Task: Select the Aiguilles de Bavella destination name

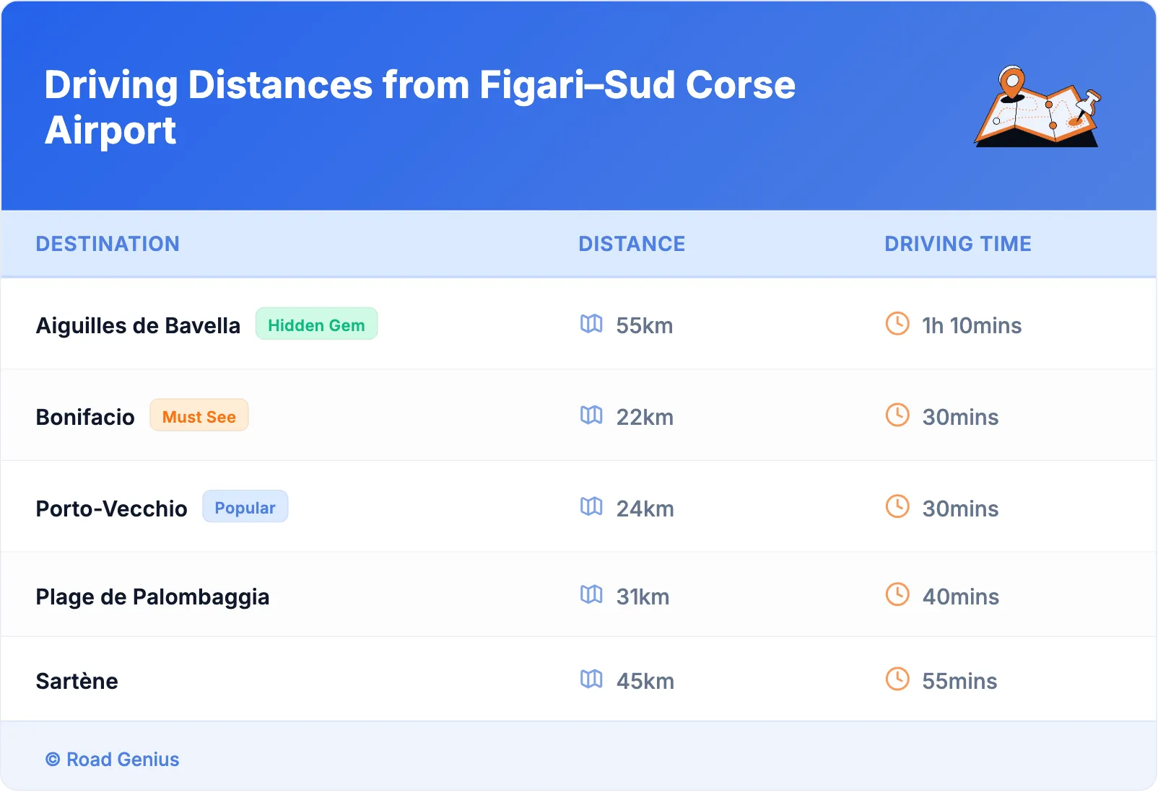Action: click(138, 325)
